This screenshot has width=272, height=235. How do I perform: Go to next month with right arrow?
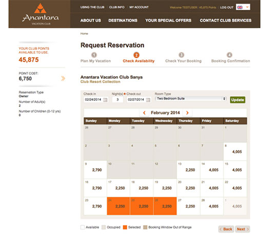click(x=187, y=113)
